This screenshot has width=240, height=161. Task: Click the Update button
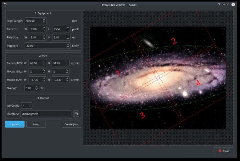coord(15,124)
